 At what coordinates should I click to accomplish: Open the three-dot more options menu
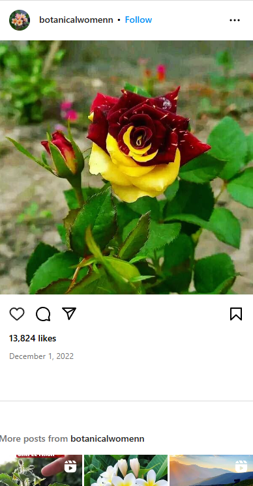tap(235, 20)
